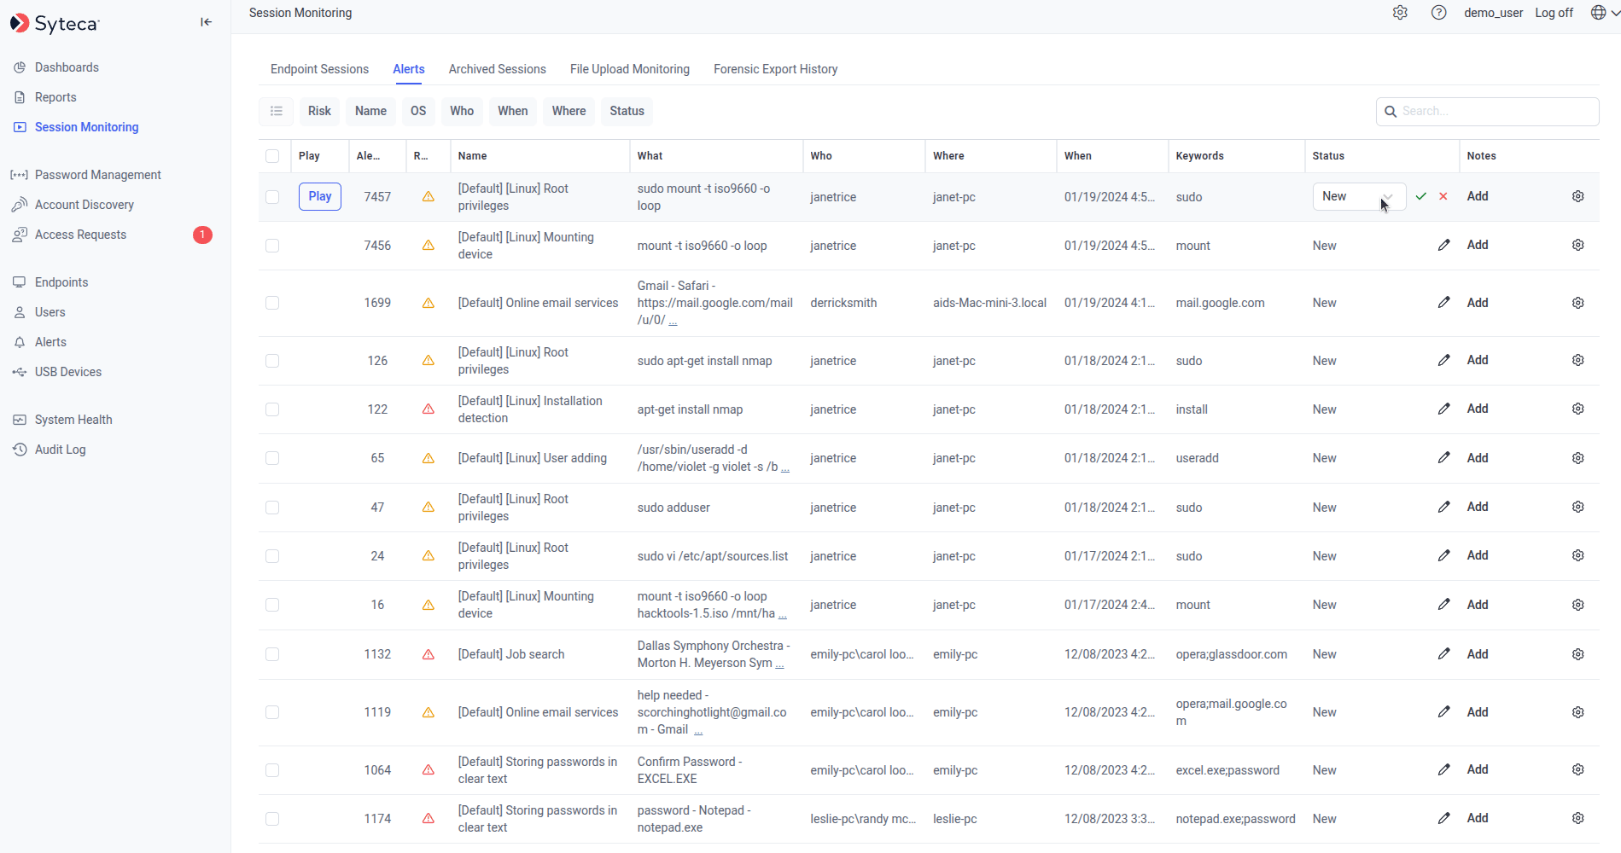Toggle the filter list view icon
The image size is (1621, 853).
(x=277, y=111)
